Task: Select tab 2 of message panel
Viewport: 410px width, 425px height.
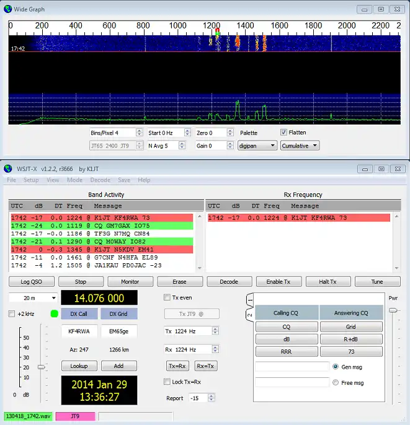Action: pyautogui.click(x=250, y=314)
